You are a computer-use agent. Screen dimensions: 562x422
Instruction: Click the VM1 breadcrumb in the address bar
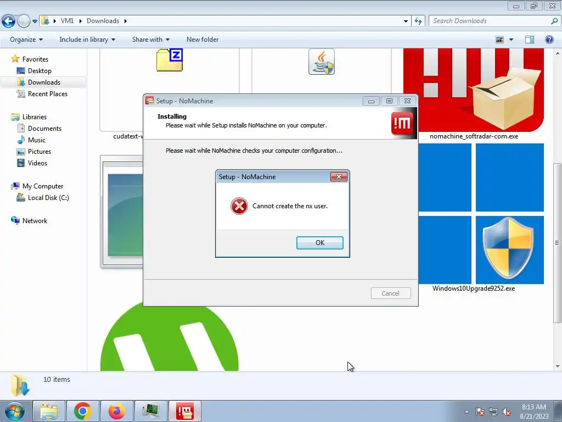67,21
